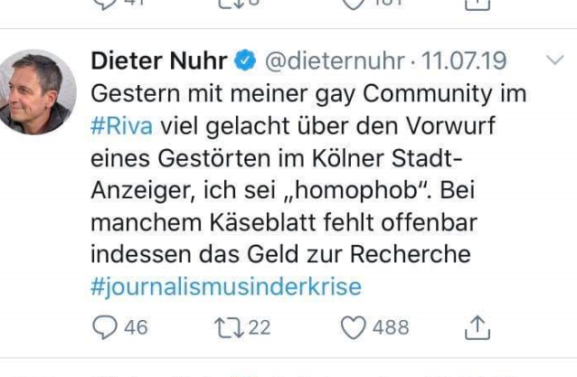The width and height of the screenshot is (577, 377).
Task: Like the tweet using the heart icon beside 488
Action: pos(352,326)
